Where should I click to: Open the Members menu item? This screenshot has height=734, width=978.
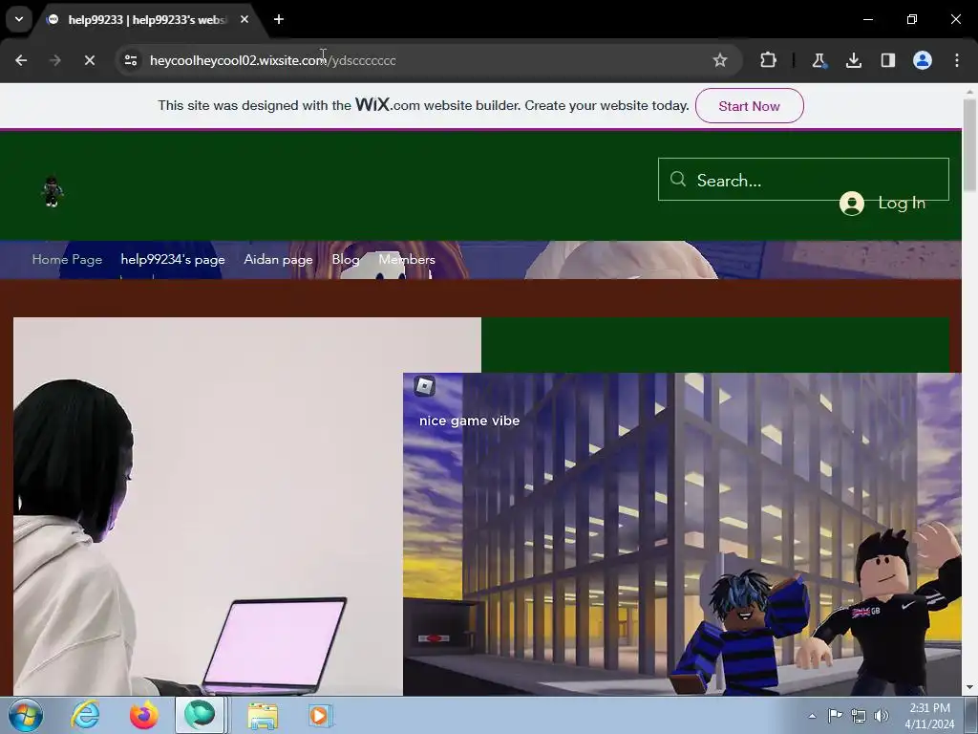click(407, 259)
